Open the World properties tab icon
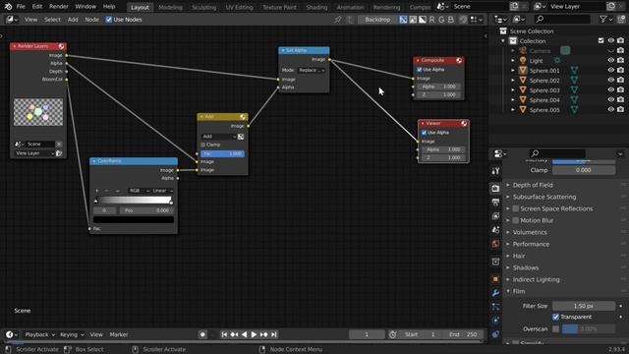The image size is (629, 354). click(495, 244)
